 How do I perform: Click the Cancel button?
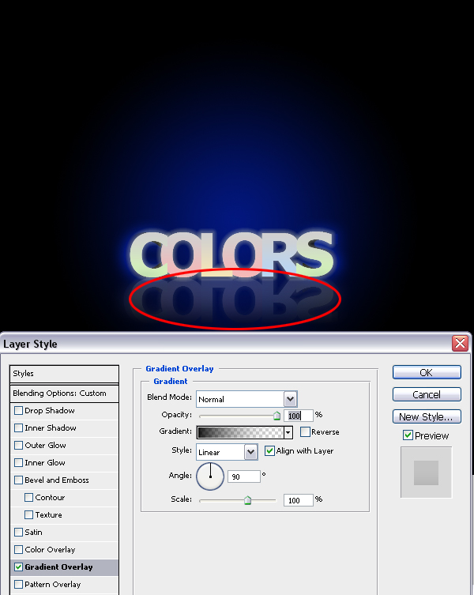(427, 394)
